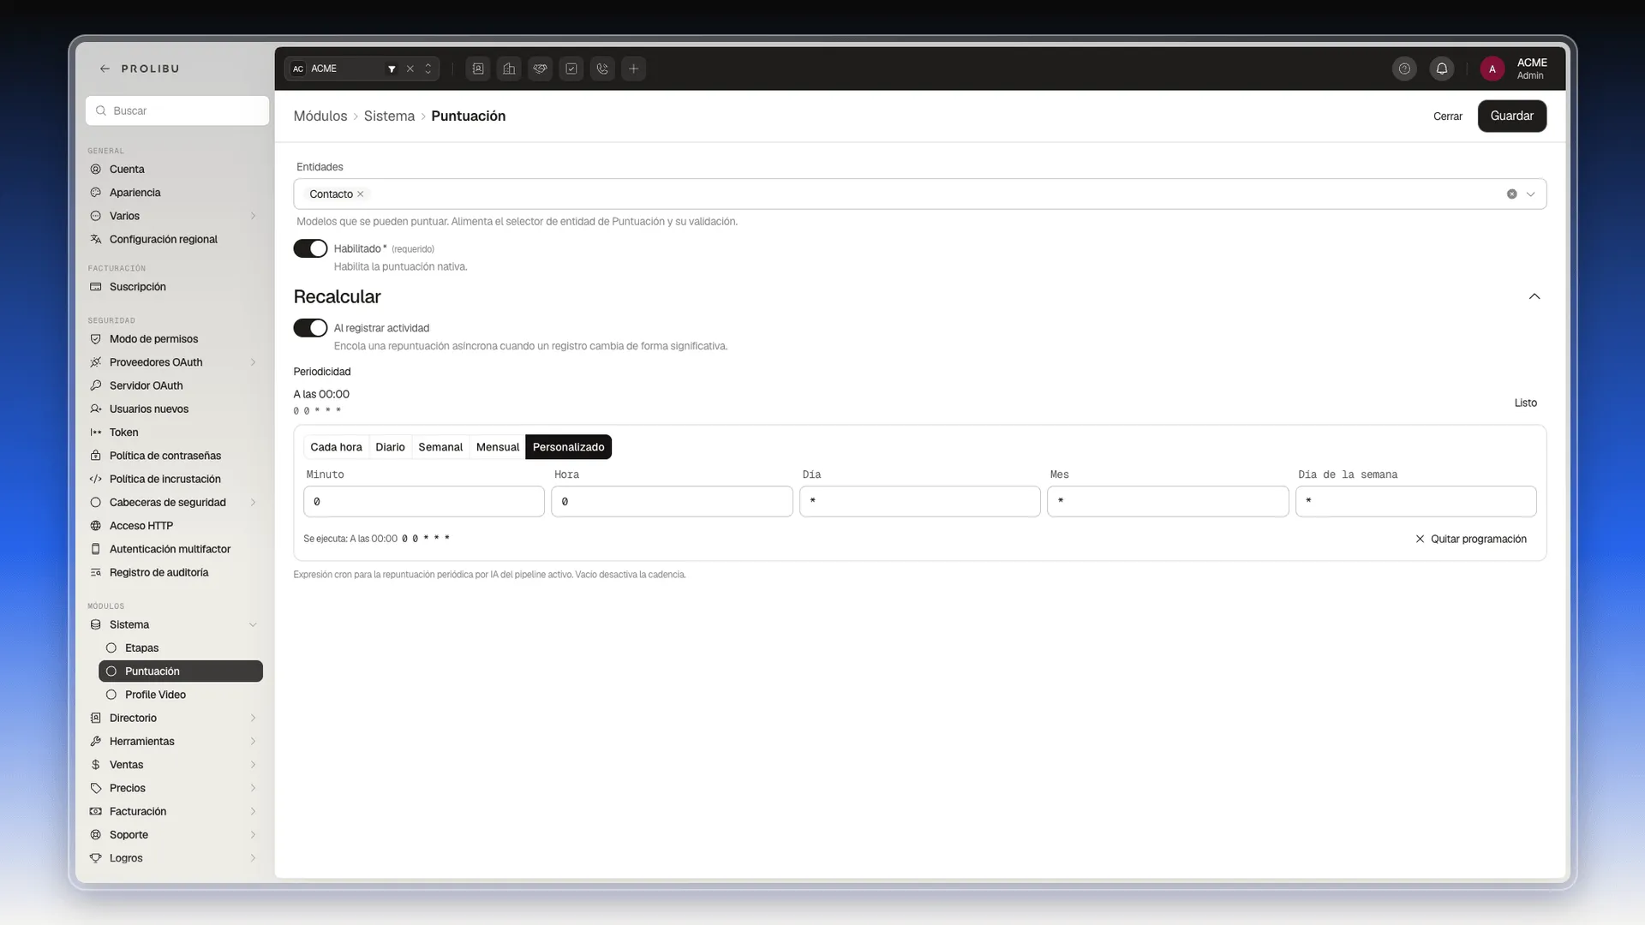
Task: Click the Minuto input field
Action: [424, 502]
